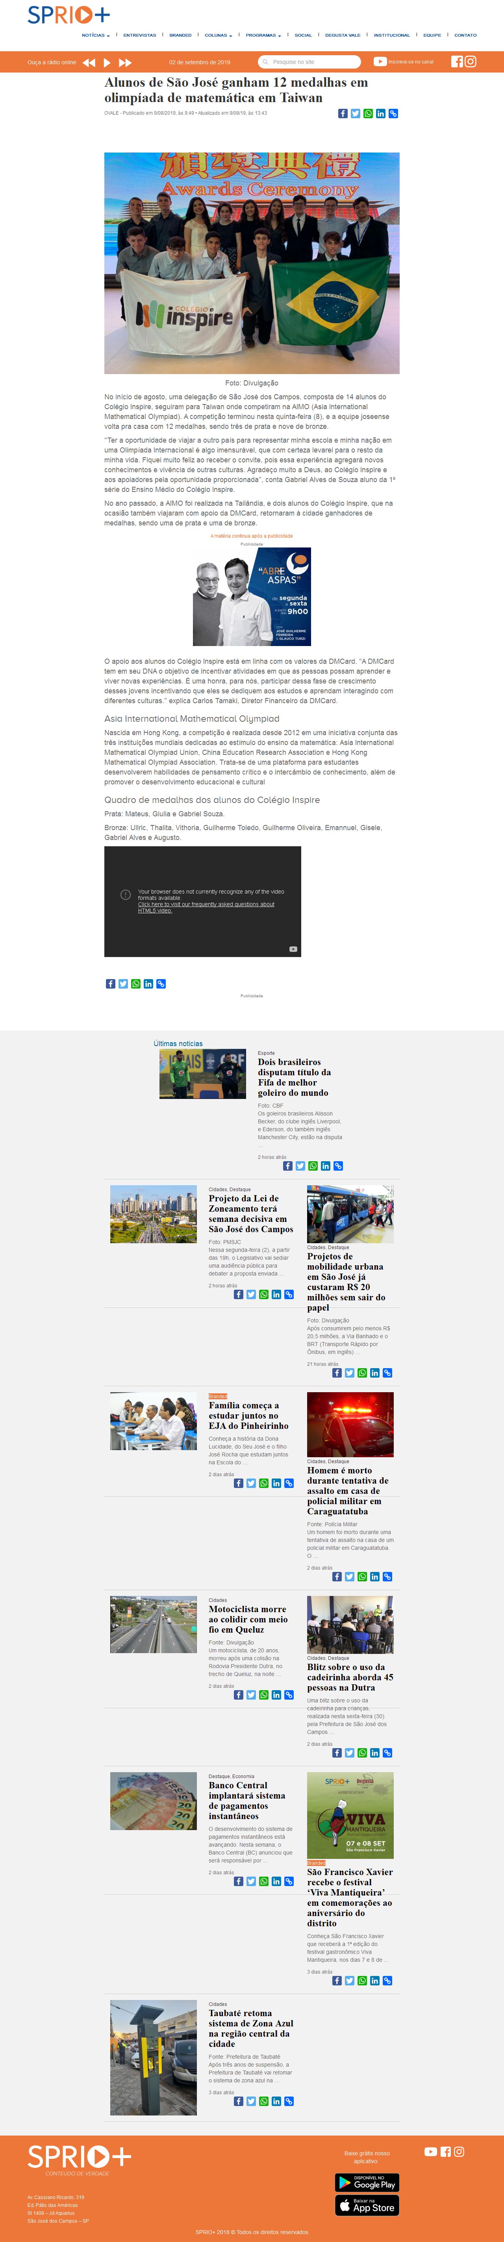Open Instagram page from the orange header

[x=470, y=62]
